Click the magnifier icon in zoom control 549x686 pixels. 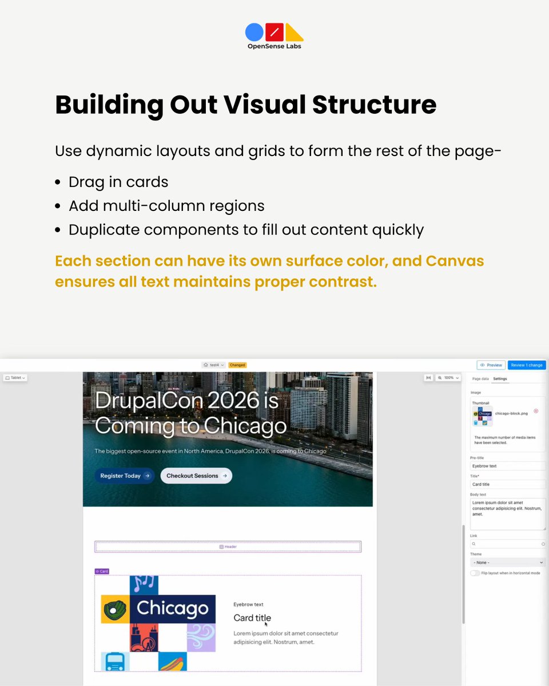tap(440, 378)
